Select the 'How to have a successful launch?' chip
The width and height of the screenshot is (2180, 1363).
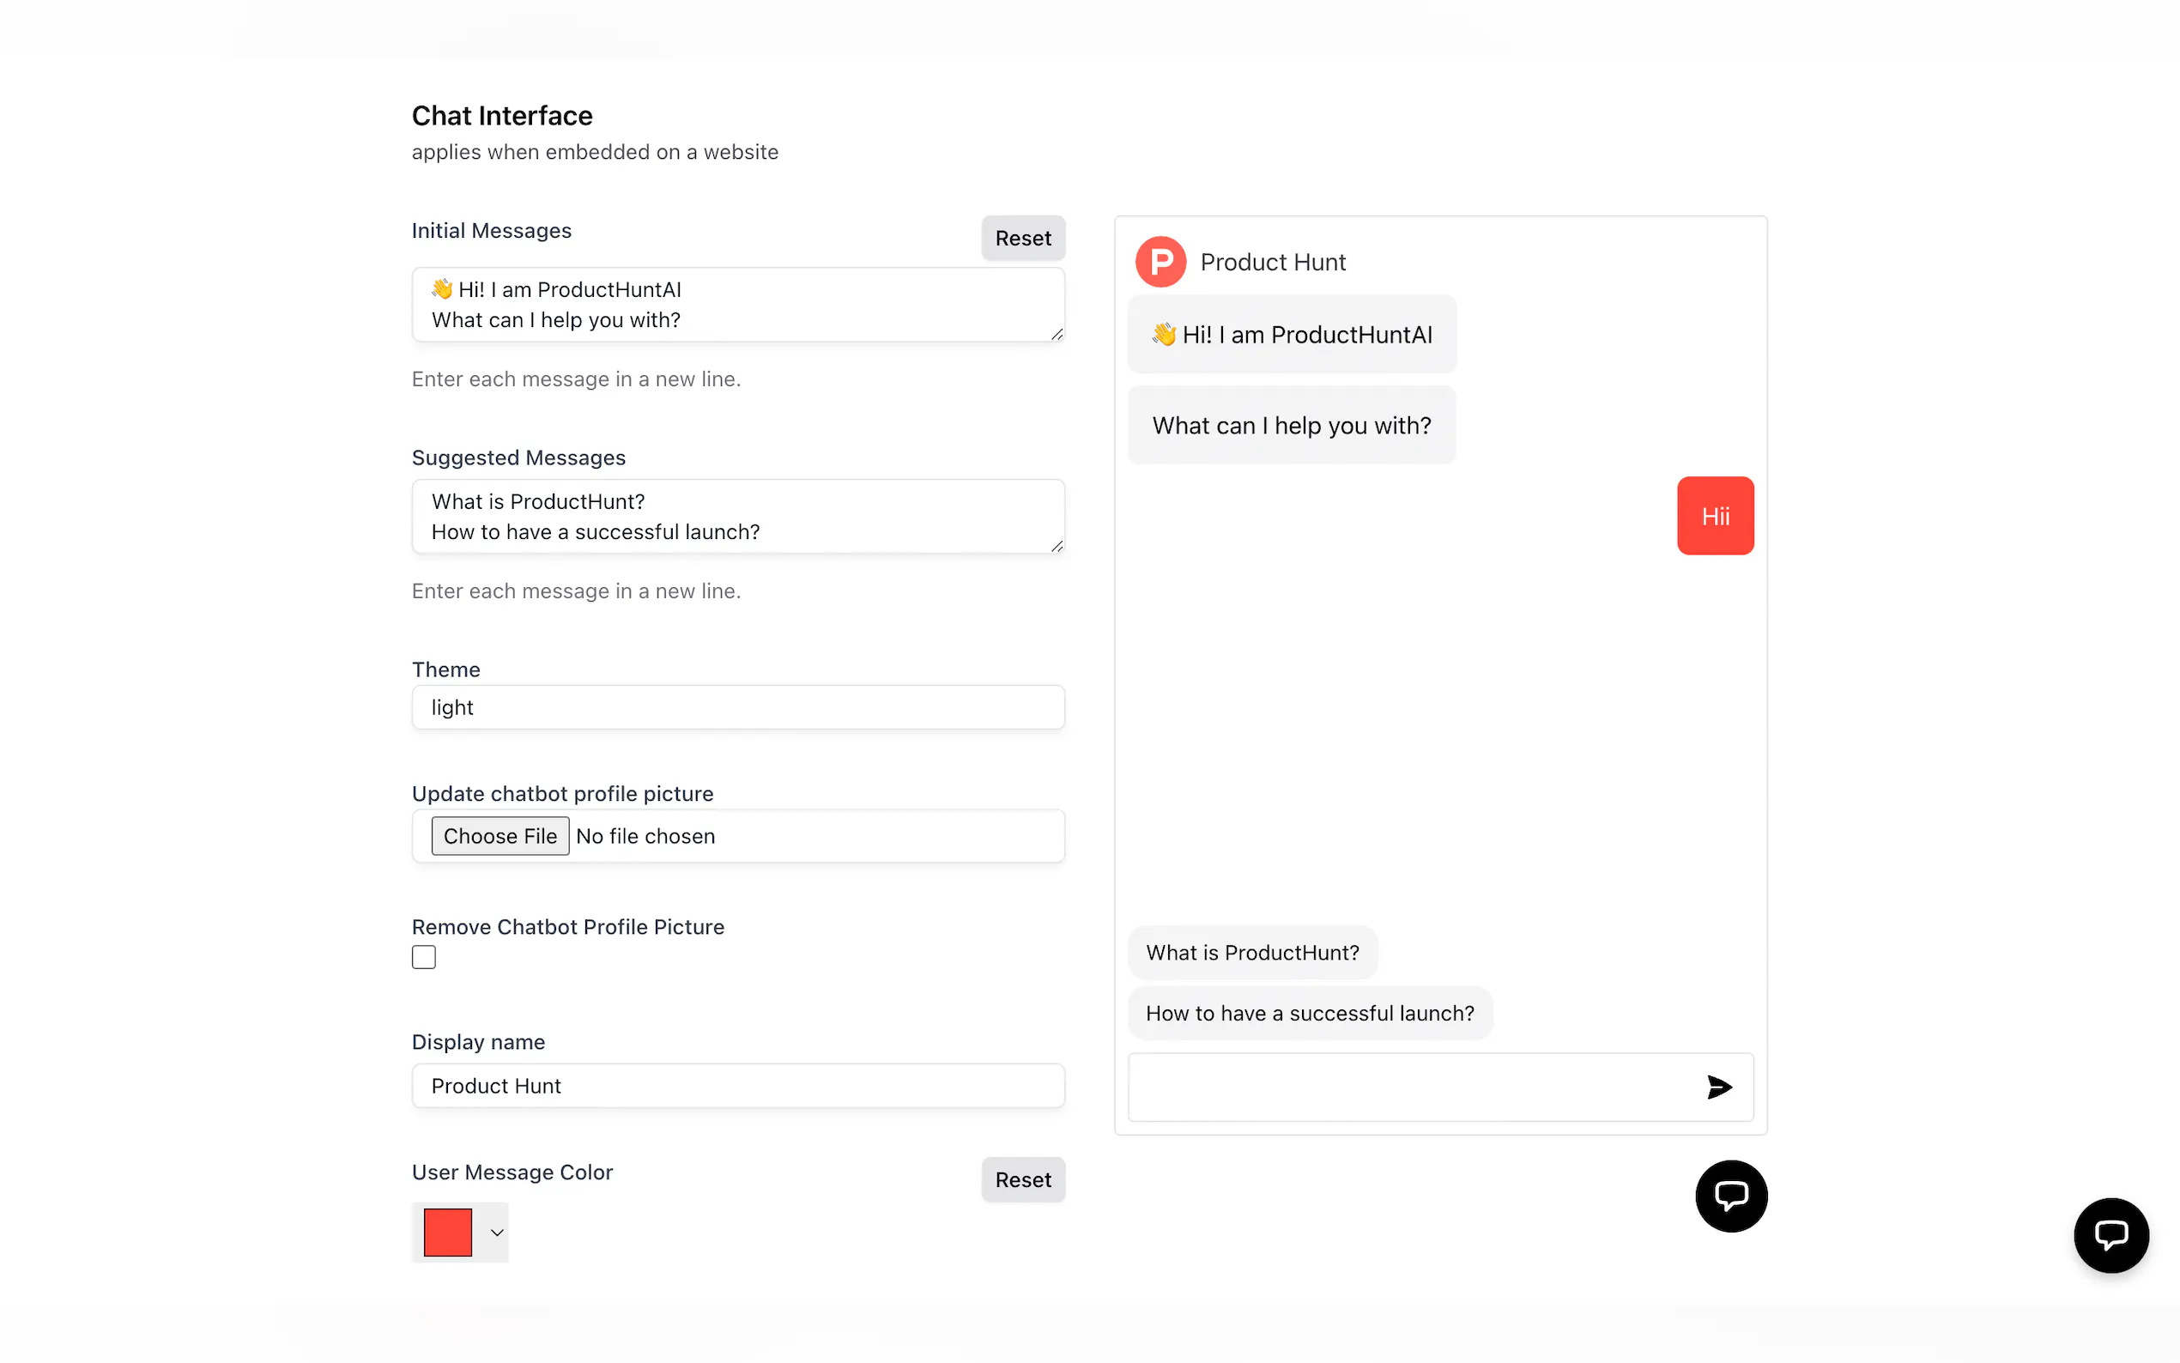click(1309, 1013)
